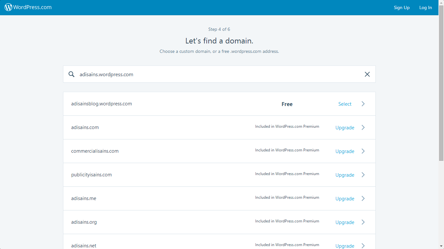The width and height of the screenshot is (444, 249).
Task: Click Premium note beside adisains.org
Action: pyautogui.click(x=287, y=221)
